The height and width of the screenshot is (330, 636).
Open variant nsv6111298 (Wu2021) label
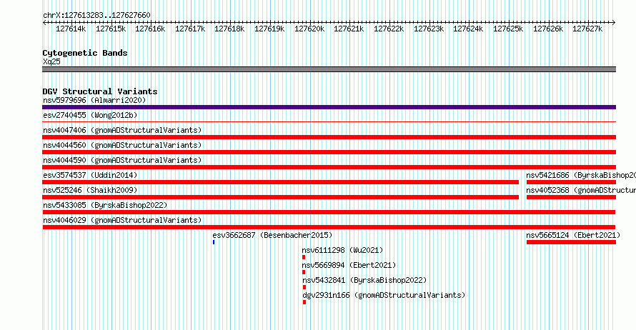[342, 250]
